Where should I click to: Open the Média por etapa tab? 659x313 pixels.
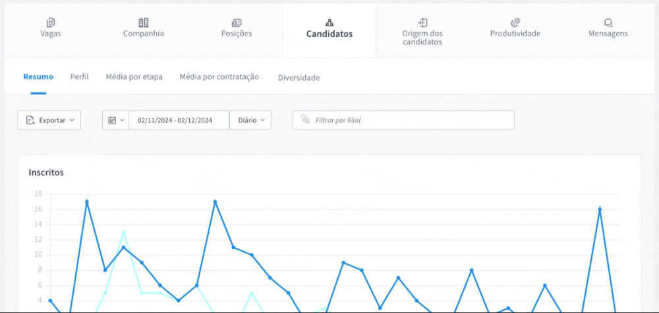point(134,77)
